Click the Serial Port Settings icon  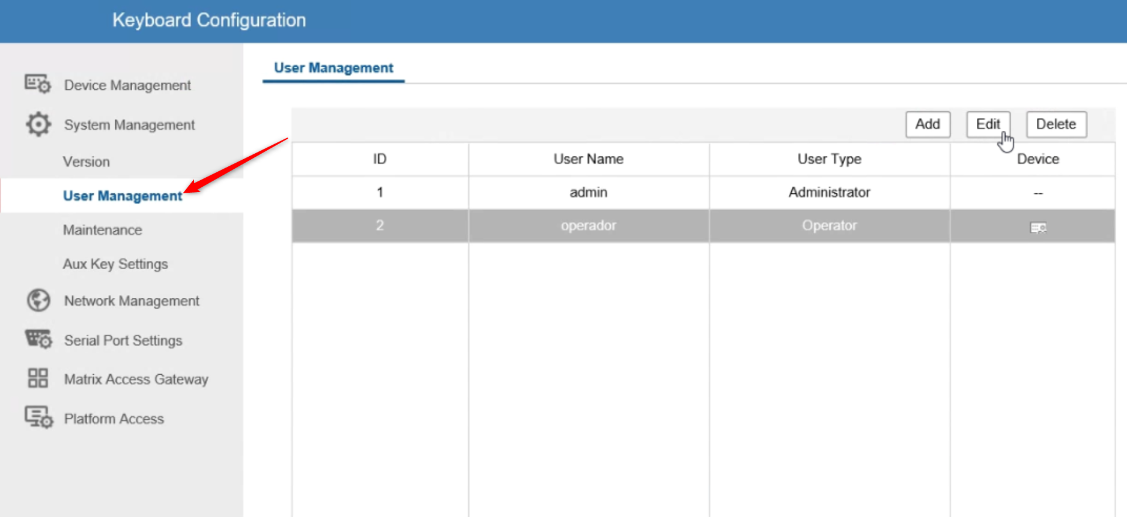pos(38,339)
